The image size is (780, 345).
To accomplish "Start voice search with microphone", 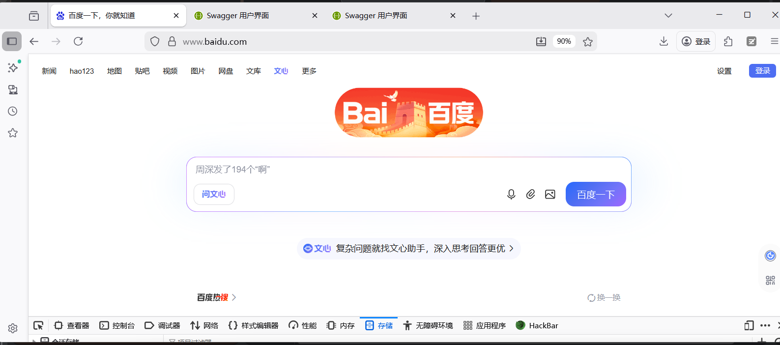I will click(511, 194).
